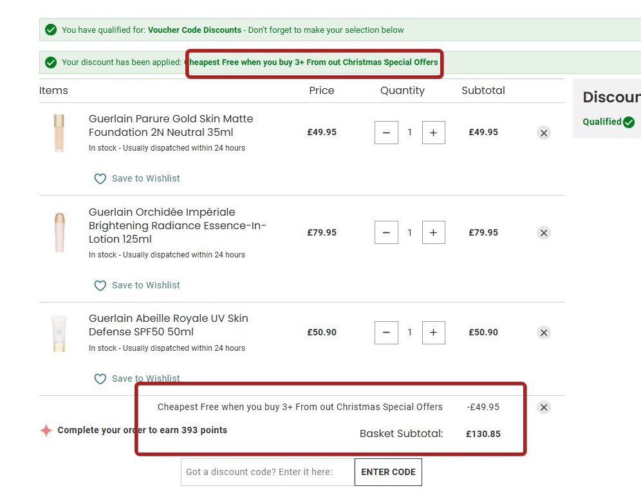
Task: Decrease quantity of Abeille Royale UV Defense
Action: [386, 332]
